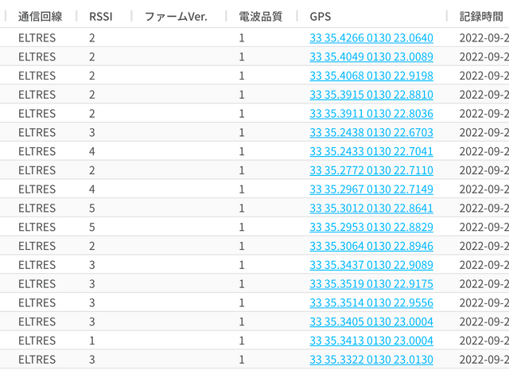Click the ファームVer. column header
Image resolution: width=509 pixels, height=382 pixels.
176,16
